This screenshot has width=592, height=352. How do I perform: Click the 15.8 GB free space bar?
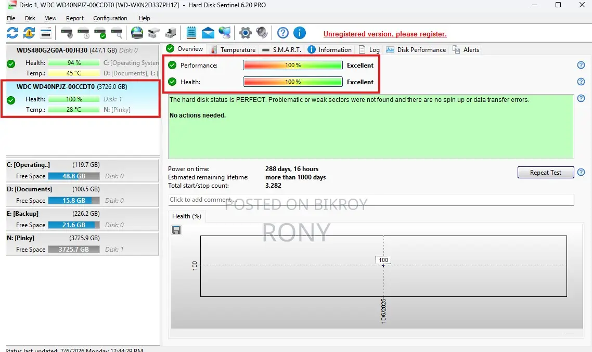[74, 200]
